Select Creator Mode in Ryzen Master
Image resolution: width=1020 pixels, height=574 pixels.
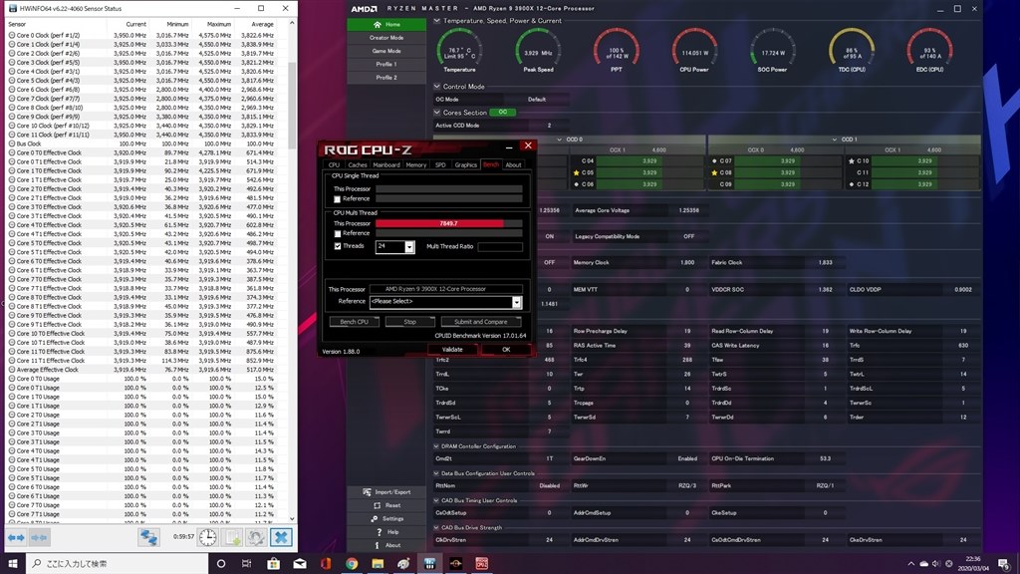pyautogui.click(x=386, y=38)
